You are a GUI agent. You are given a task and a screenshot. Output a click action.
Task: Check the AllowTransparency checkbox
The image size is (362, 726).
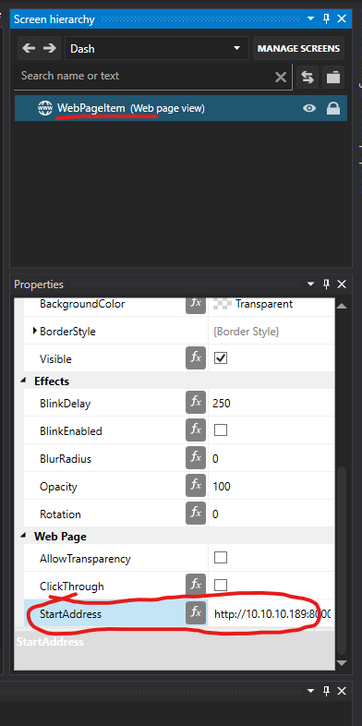pos(221,558)
